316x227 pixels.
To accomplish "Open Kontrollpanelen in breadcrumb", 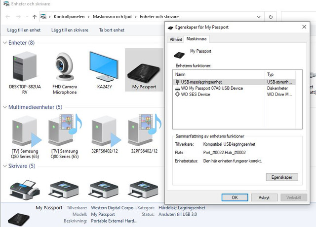I will pyautogui.click(x=69, y=17).
